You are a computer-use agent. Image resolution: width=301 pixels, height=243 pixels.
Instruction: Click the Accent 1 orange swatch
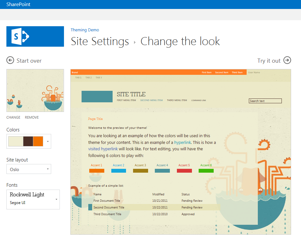(97, 171)
